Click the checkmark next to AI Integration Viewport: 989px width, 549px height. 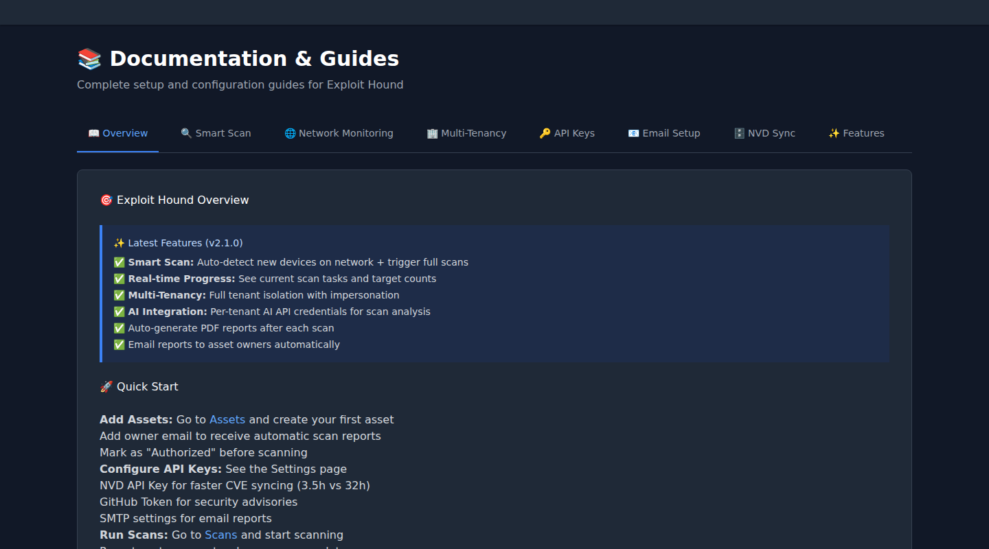point(119,312)
